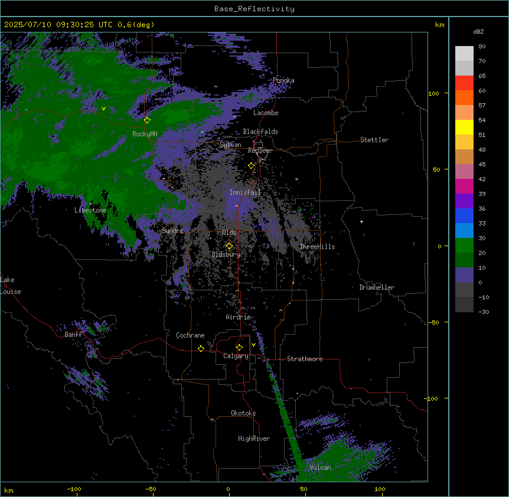The width and height of the screenshot is (509, 497).
Task: Click the Stettler city label
Action: click(x=374, y=140)
